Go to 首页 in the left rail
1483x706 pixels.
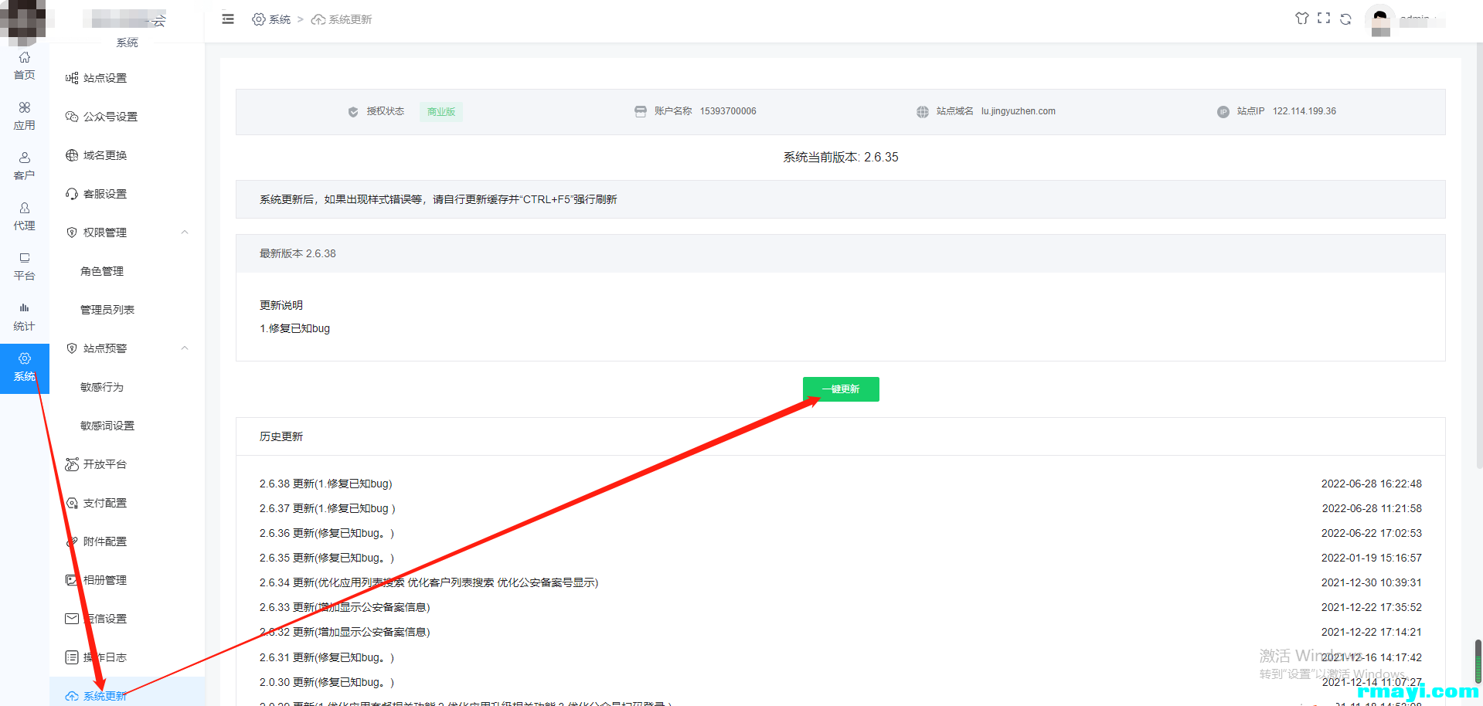click(x=25, y=66)
